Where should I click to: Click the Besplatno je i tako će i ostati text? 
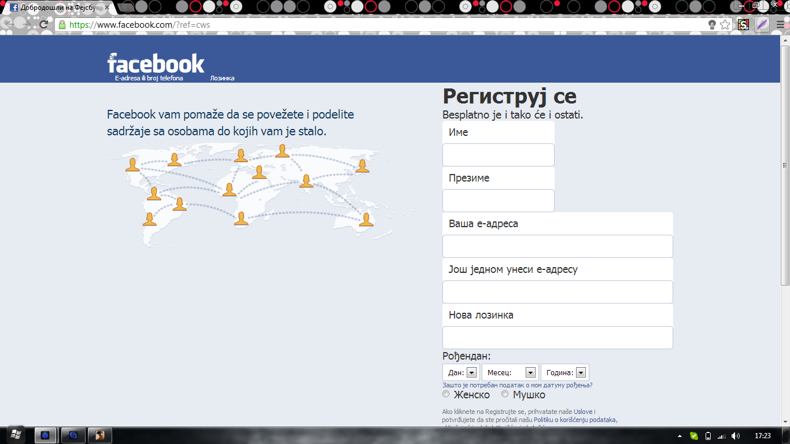pos(513,114)
